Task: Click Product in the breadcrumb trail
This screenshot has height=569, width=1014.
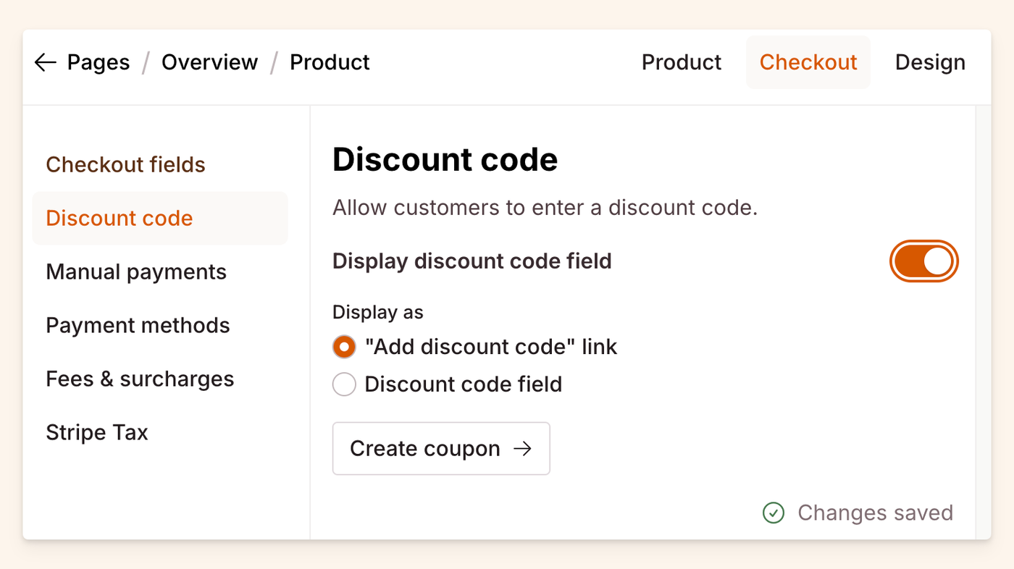Action: [x=330, y=63]
